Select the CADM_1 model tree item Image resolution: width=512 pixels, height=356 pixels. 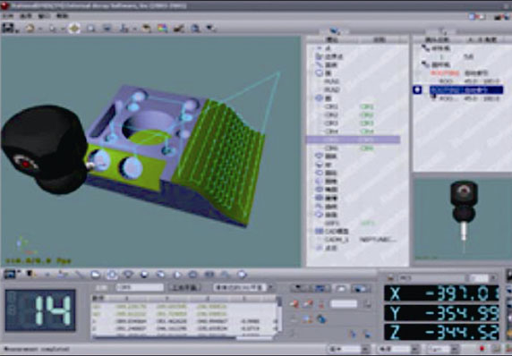click(x=337, y=240)
